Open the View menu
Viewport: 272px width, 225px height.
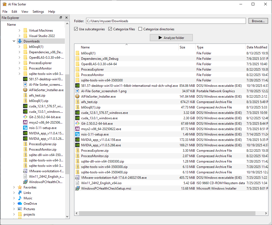25,12
